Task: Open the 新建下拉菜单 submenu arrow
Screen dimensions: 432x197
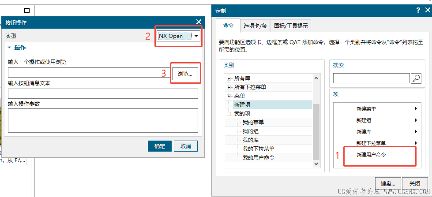Action: [x=416, y=143]
